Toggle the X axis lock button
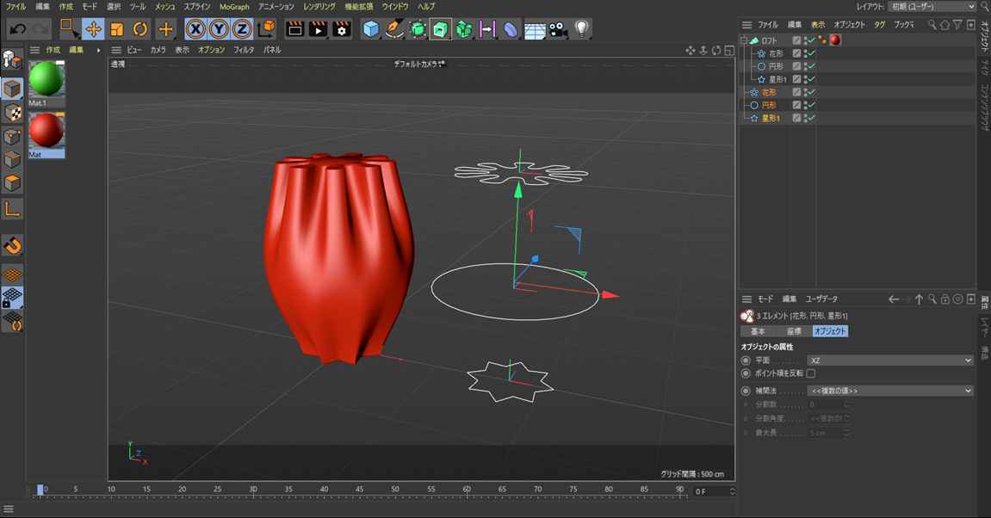 (195, 29)
